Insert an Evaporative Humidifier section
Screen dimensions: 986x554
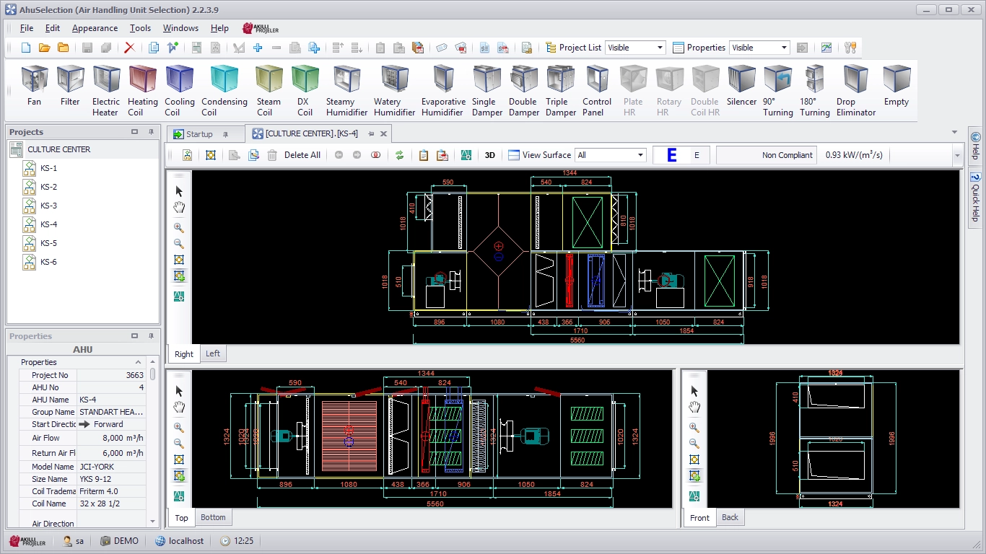tap(443, 91)
